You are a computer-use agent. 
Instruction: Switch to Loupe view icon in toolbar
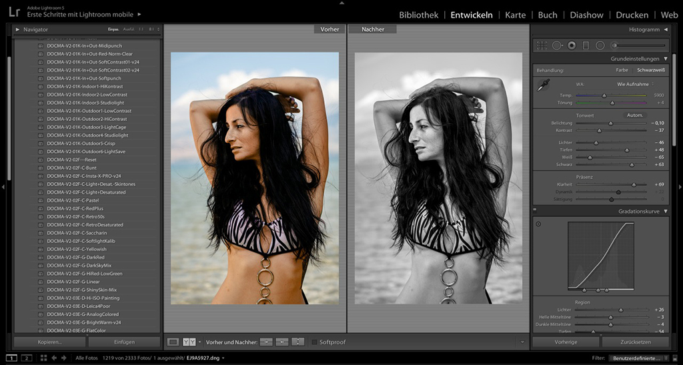pos(173,342)
